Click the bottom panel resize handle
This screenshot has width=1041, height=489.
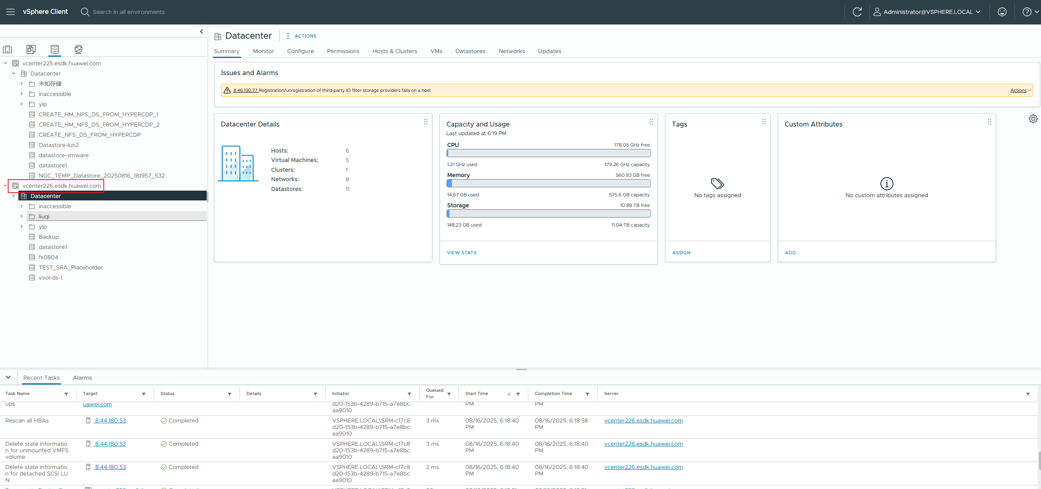521,369
